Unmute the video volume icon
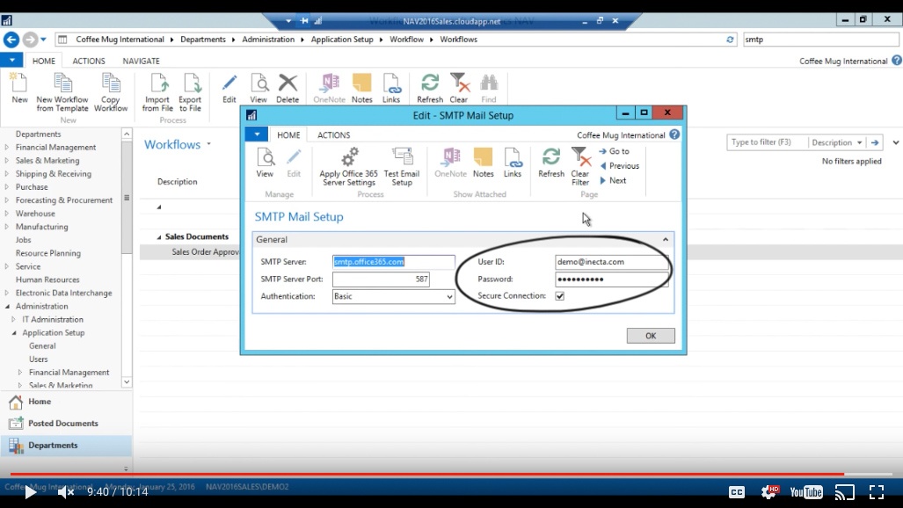 66,492
